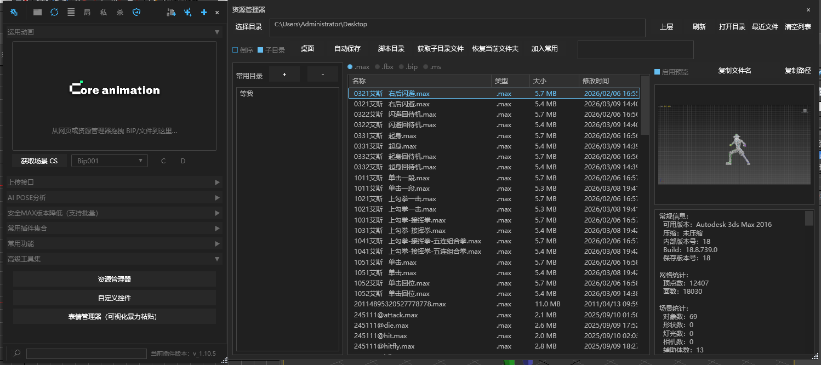Screen dimensions: 821x365
Task: Click the single blue plus icon
Action: click(x=204, y=12)
